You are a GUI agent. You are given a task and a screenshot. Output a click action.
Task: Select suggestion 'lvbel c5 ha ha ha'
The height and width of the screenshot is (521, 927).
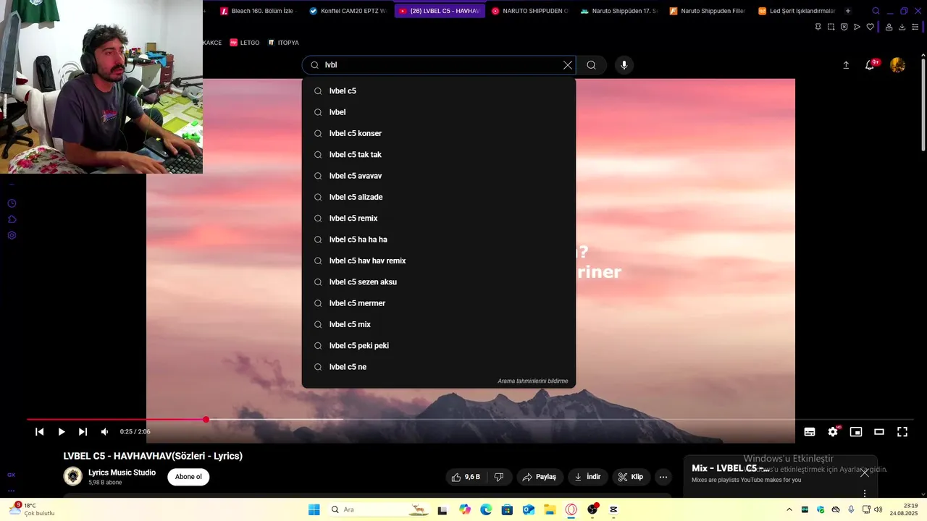pos(439,240)
